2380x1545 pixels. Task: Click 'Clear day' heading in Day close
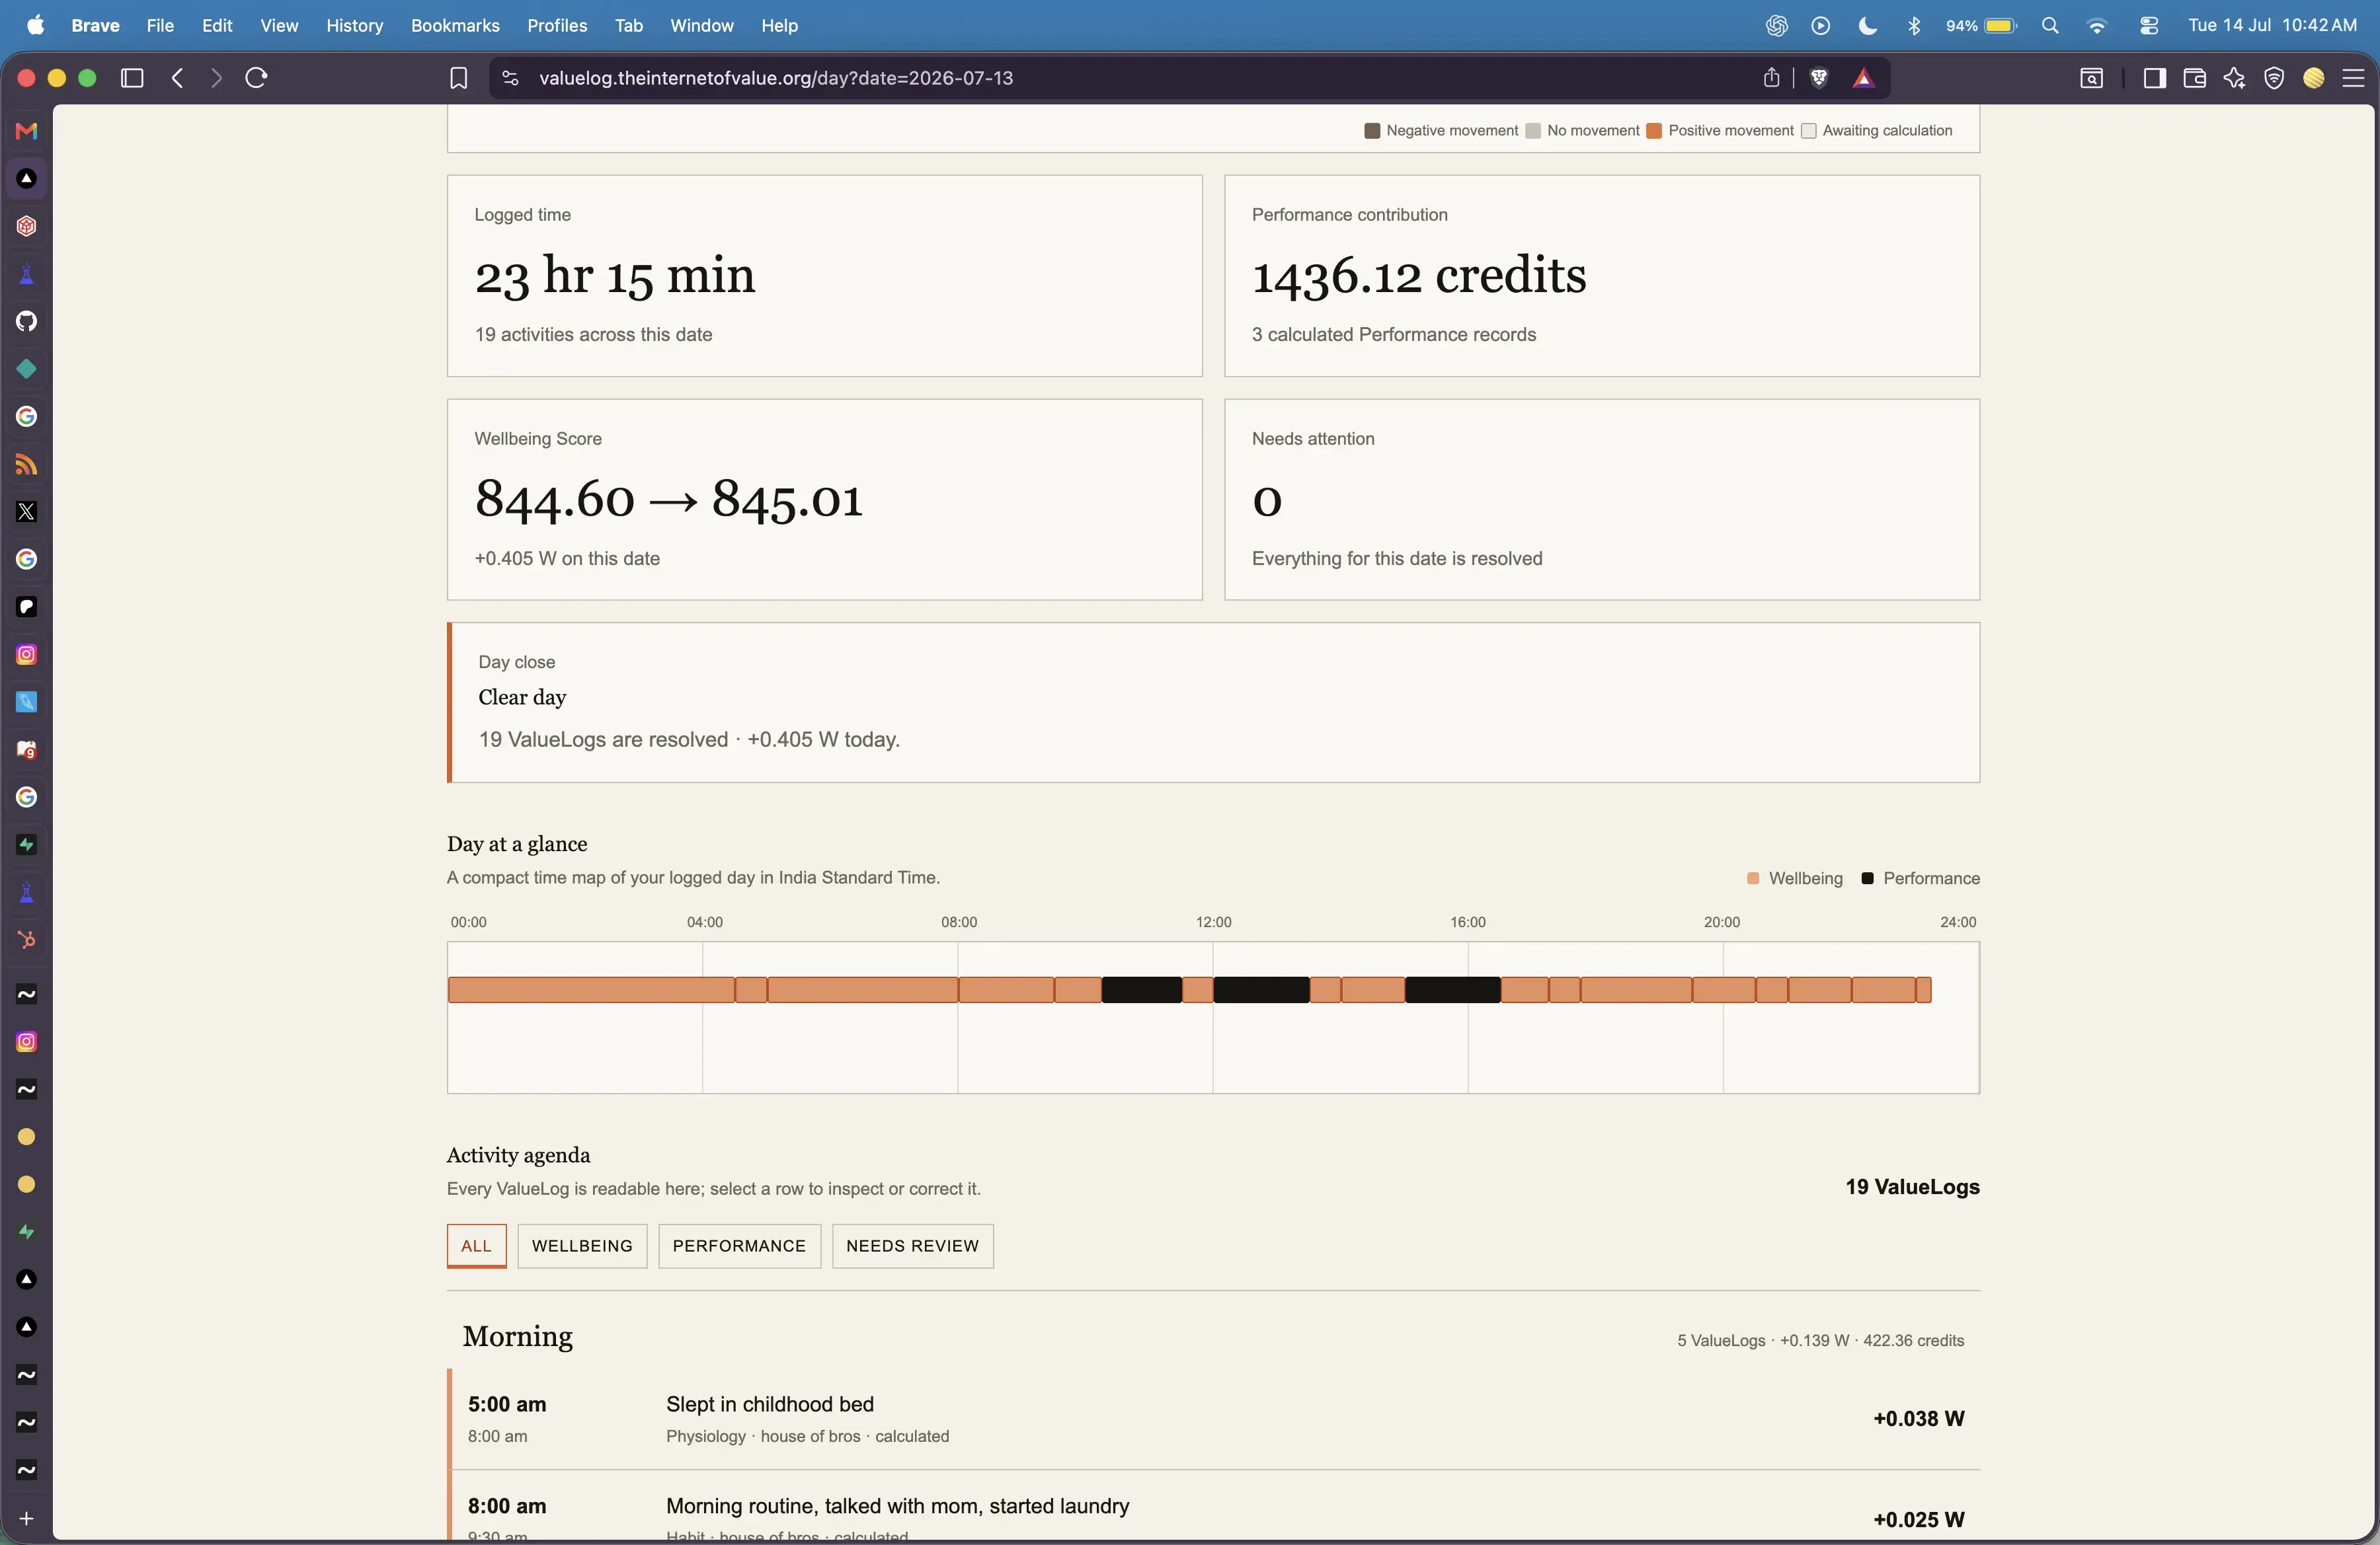coord(522,698)
